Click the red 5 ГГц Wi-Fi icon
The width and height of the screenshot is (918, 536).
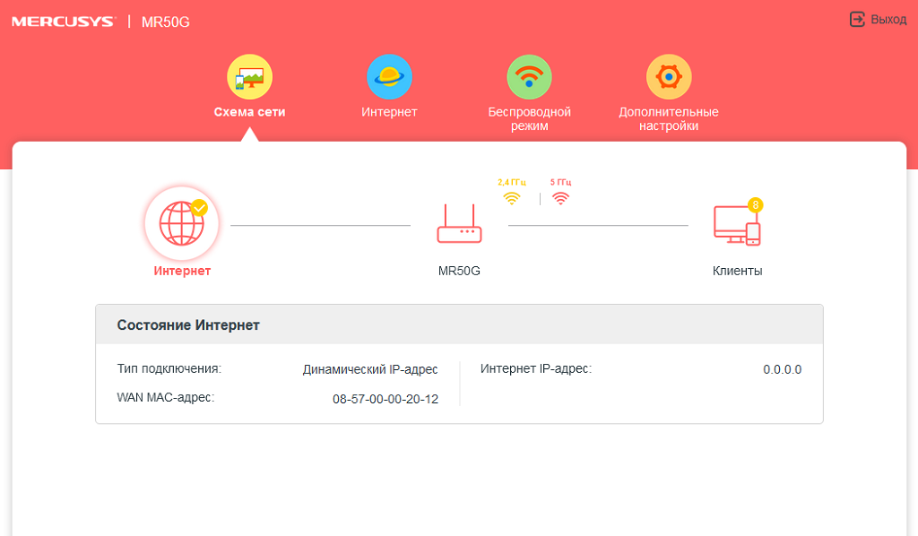click(x=560, y=198)
